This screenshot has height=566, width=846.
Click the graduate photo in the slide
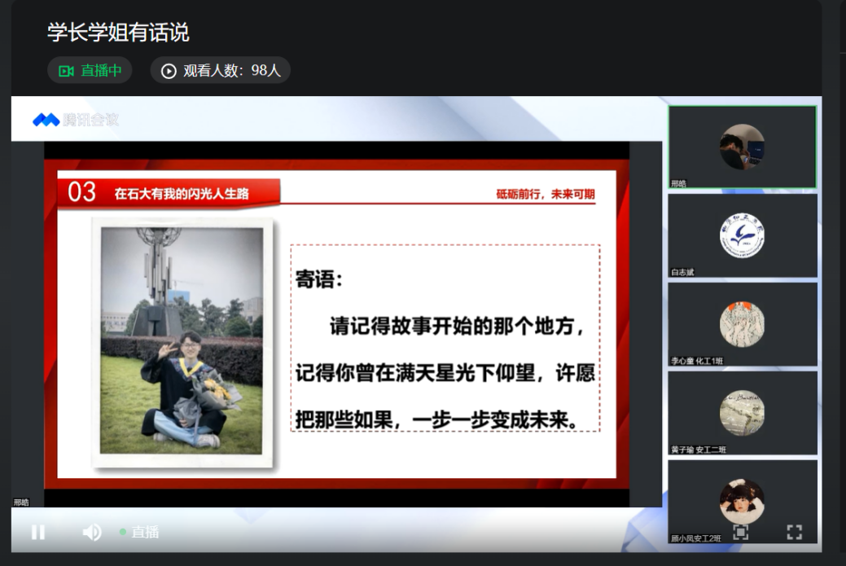(x=182, y=340)
